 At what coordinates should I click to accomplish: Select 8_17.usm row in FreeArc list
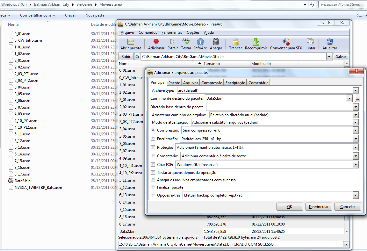(231, 224)
